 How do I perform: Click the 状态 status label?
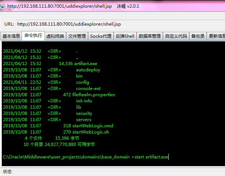(7, 172)
